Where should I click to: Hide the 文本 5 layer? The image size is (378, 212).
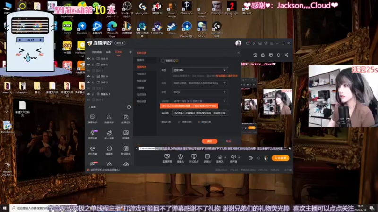coord(88,82)
